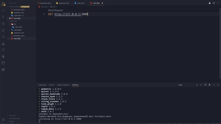Switch to the main.dart editor tab
Viewport: 221px width, 124px height.
[80, 3]
